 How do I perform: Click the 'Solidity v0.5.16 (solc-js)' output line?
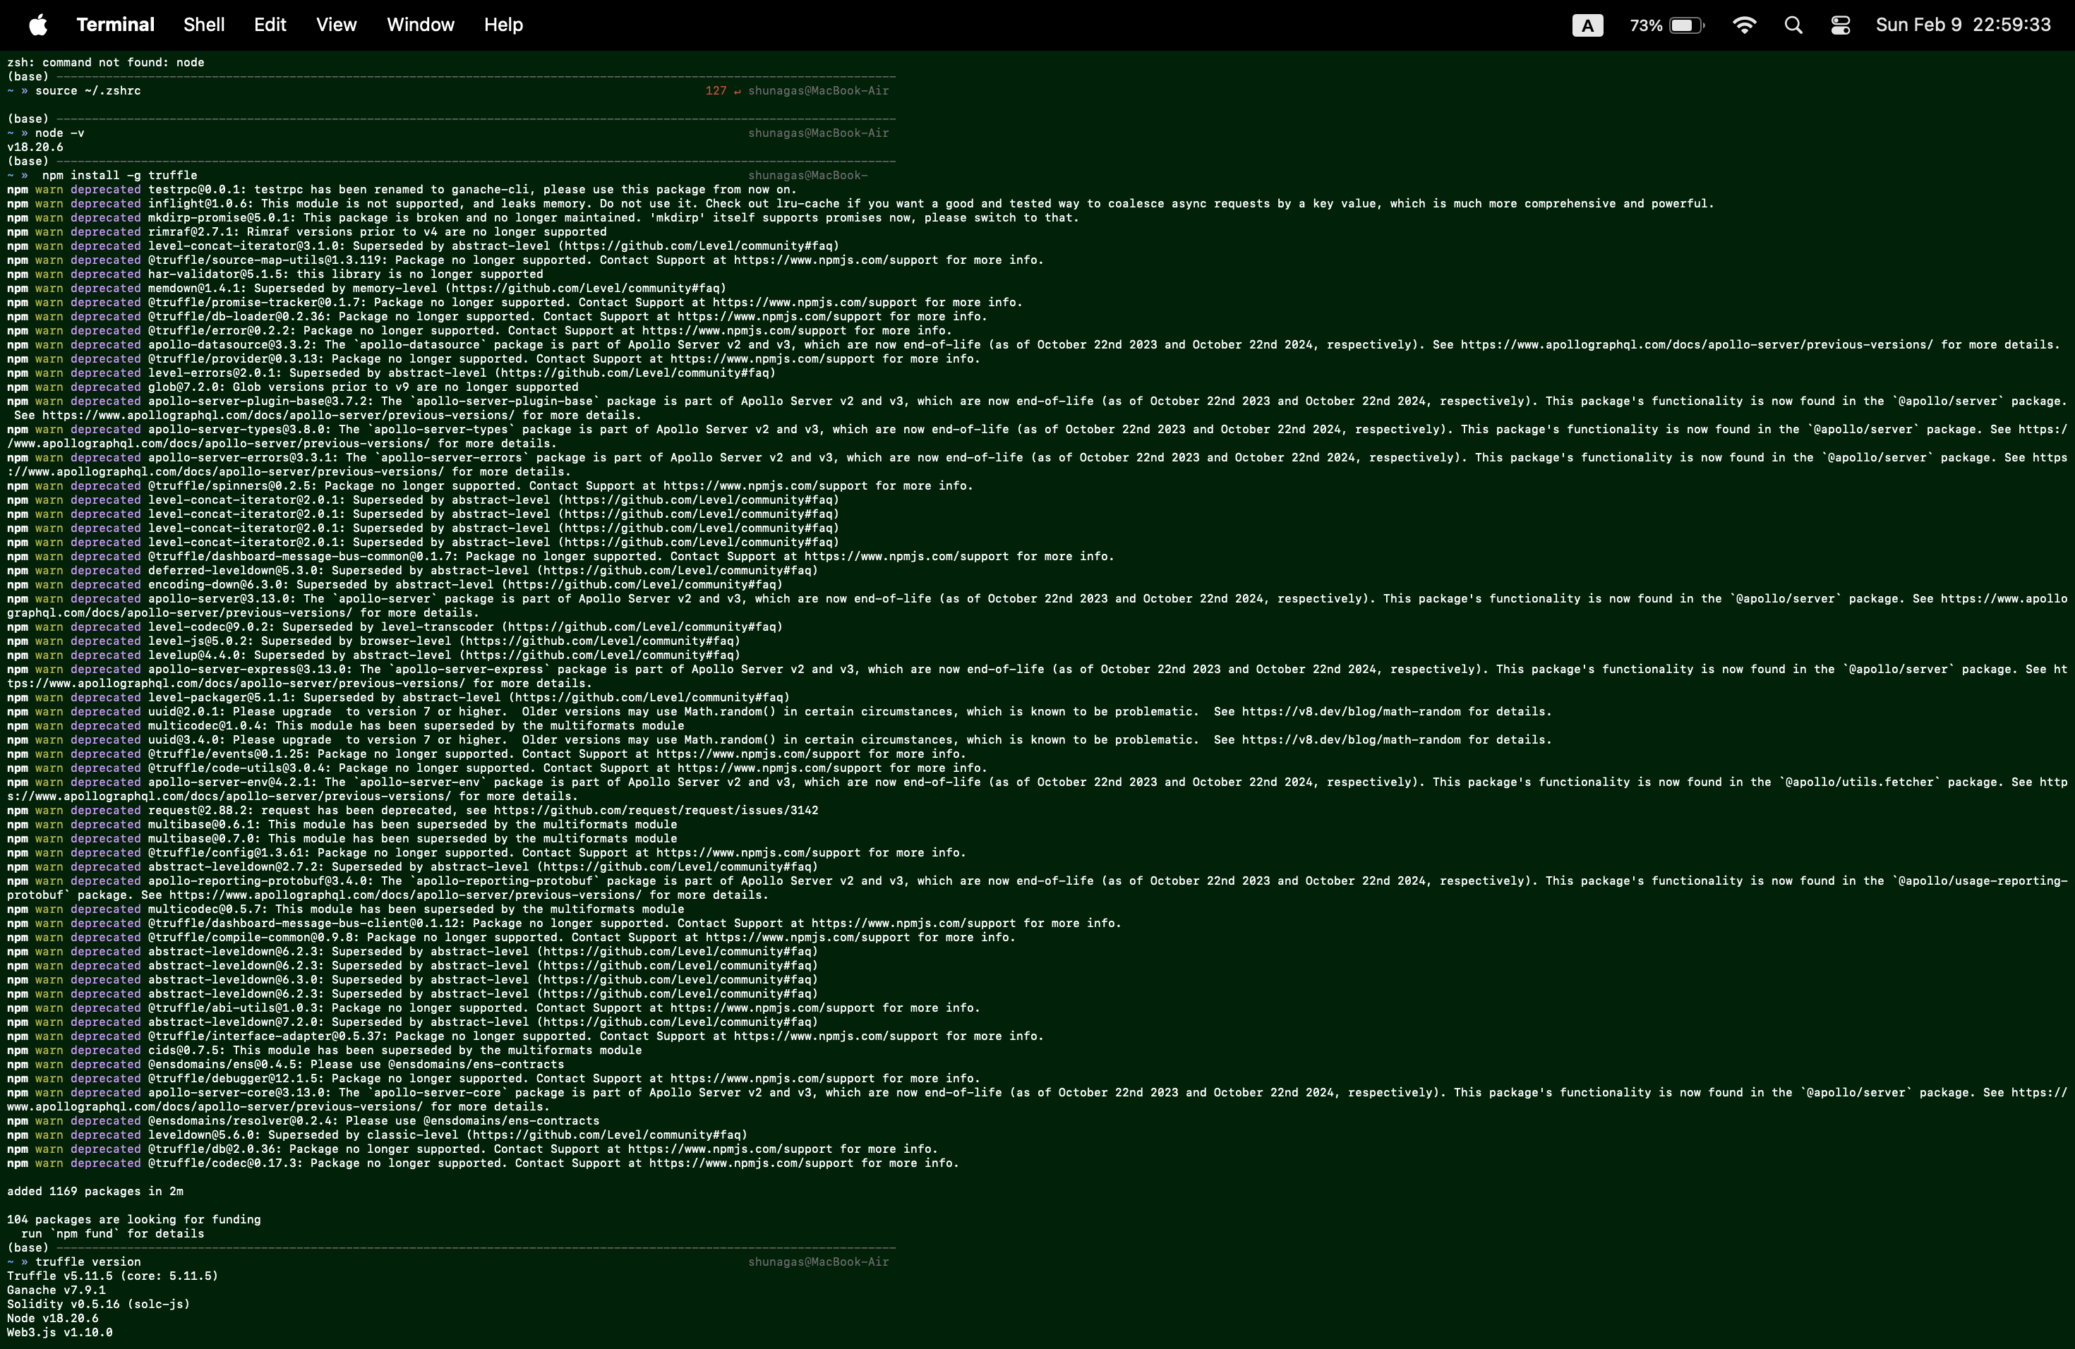[97, 1305]
